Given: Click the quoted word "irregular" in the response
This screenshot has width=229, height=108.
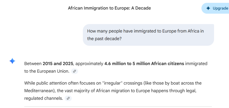Looking at the screenshot, I should click(x=112, y=83).
